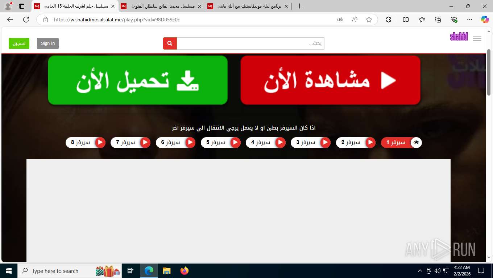Open File Explorer from the taskbar
Viewport: 493px width, 278px height.
click(166, 271)
